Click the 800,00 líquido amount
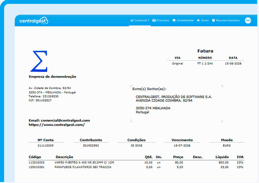259x183 pixels. [224, 162]
